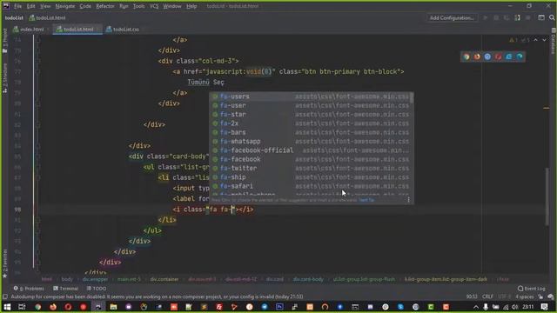Open the Navigate menu
Image resolution: width=557 pixels, height=313 pixels.
tap(65, 6)
